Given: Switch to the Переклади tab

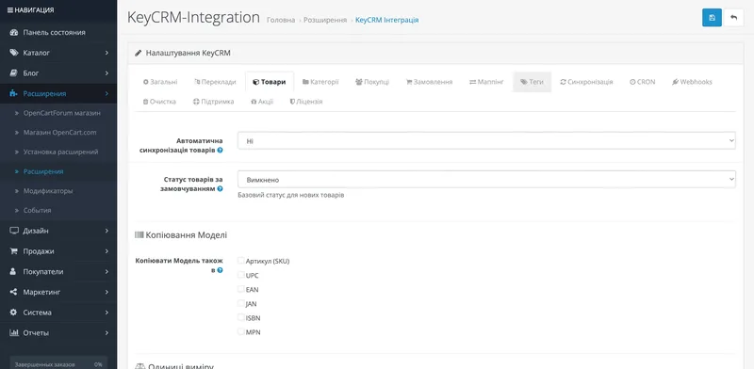Looking at the screenshot, I should pyautogui.click(x=215, y=82).
